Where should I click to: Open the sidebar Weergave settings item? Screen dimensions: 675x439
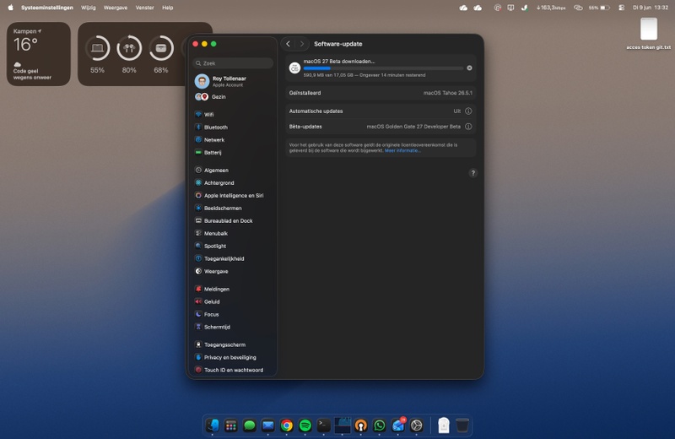(x=233, y=271)
